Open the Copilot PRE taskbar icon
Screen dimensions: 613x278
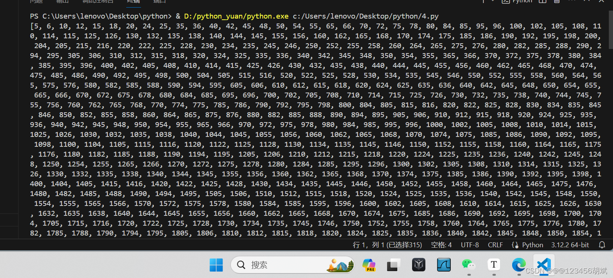tap(369, 265)
